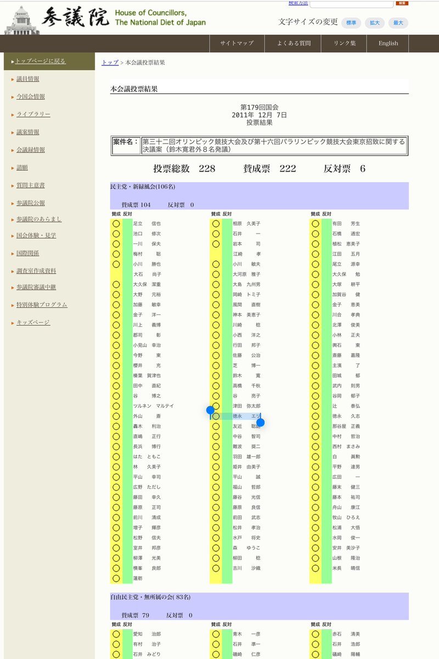
Task: Open the ライブラリー sidebar link
Action: pyautogui.click(x=33, y=114)
